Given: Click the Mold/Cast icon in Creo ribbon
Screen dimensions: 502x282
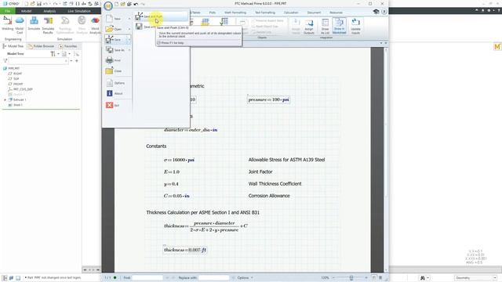Looking at the screenshot, I should point(20,24).
